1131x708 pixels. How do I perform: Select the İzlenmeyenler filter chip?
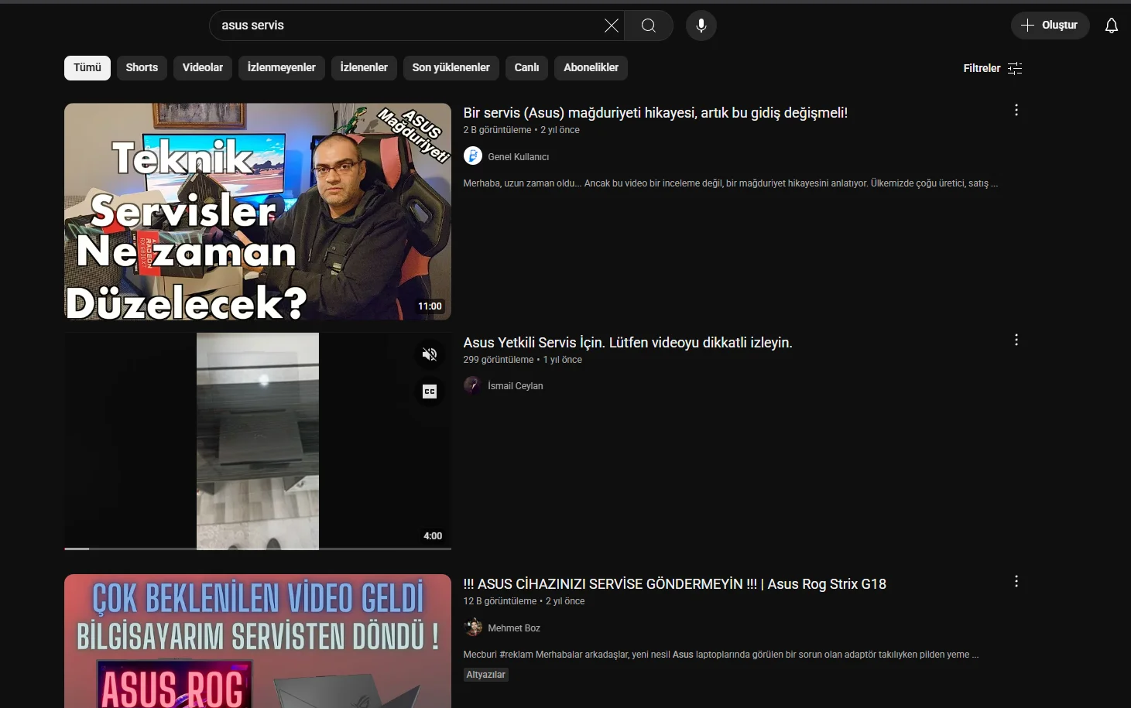point(282,68)
